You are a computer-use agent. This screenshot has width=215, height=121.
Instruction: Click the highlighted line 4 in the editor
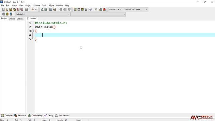(x=125, y=35)
